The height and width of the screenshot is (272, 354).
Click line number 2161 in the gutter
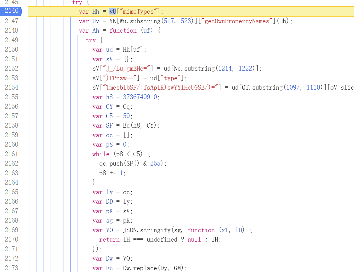click(x=11, y=154)
